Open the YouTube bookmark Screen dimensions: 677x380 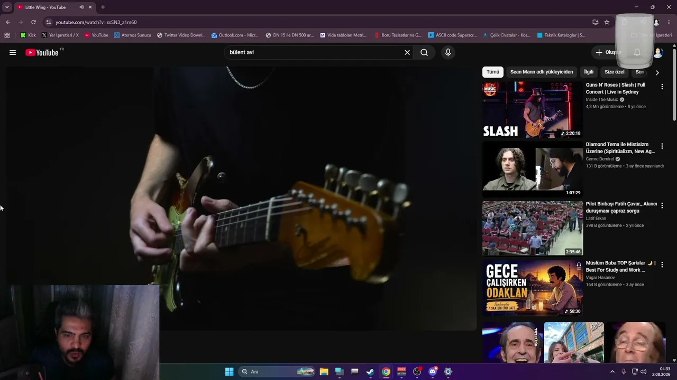(x=96, y=35)
